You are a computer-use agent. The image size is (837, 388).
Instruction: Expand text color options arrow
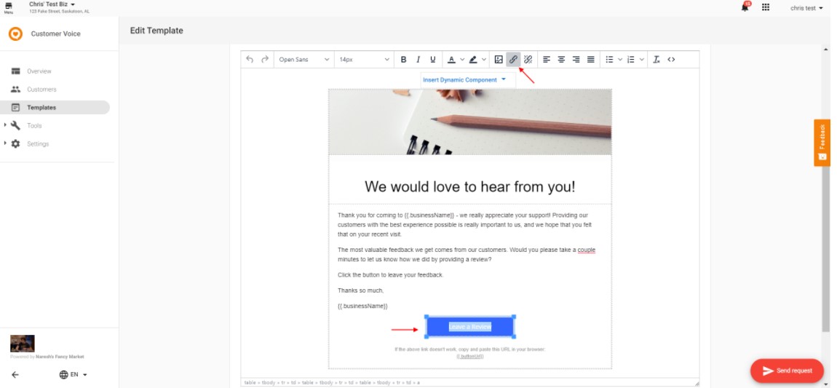(x=462, y=60)
